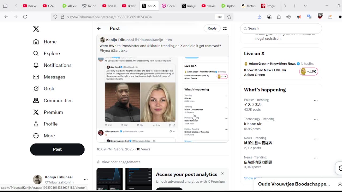Open Premium from the sidebar
342x192 pixels.
pos(48,112)
